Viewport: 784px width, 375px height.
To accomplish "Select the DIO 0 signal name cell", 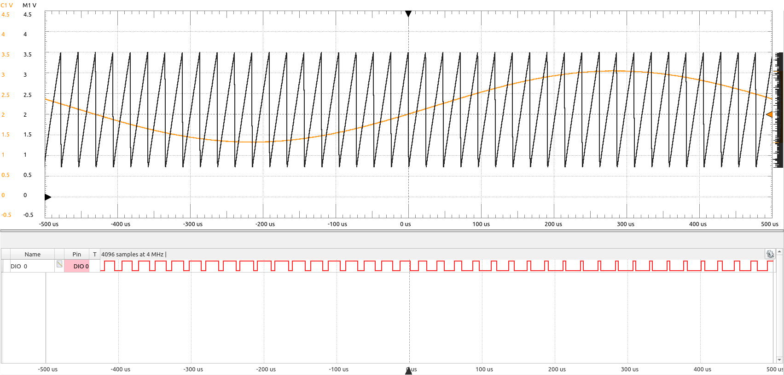I will [x=32, y=266].
